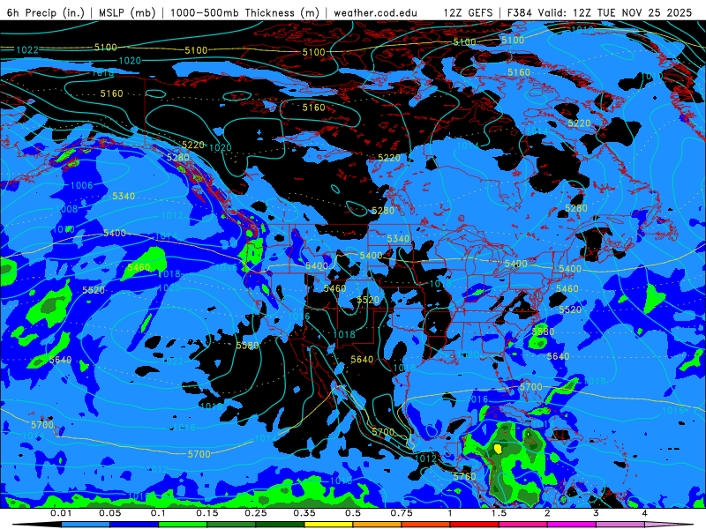Select the yellow 0.35–0.5 legend swatch
The image size is (706, 529).
[328, 525]
